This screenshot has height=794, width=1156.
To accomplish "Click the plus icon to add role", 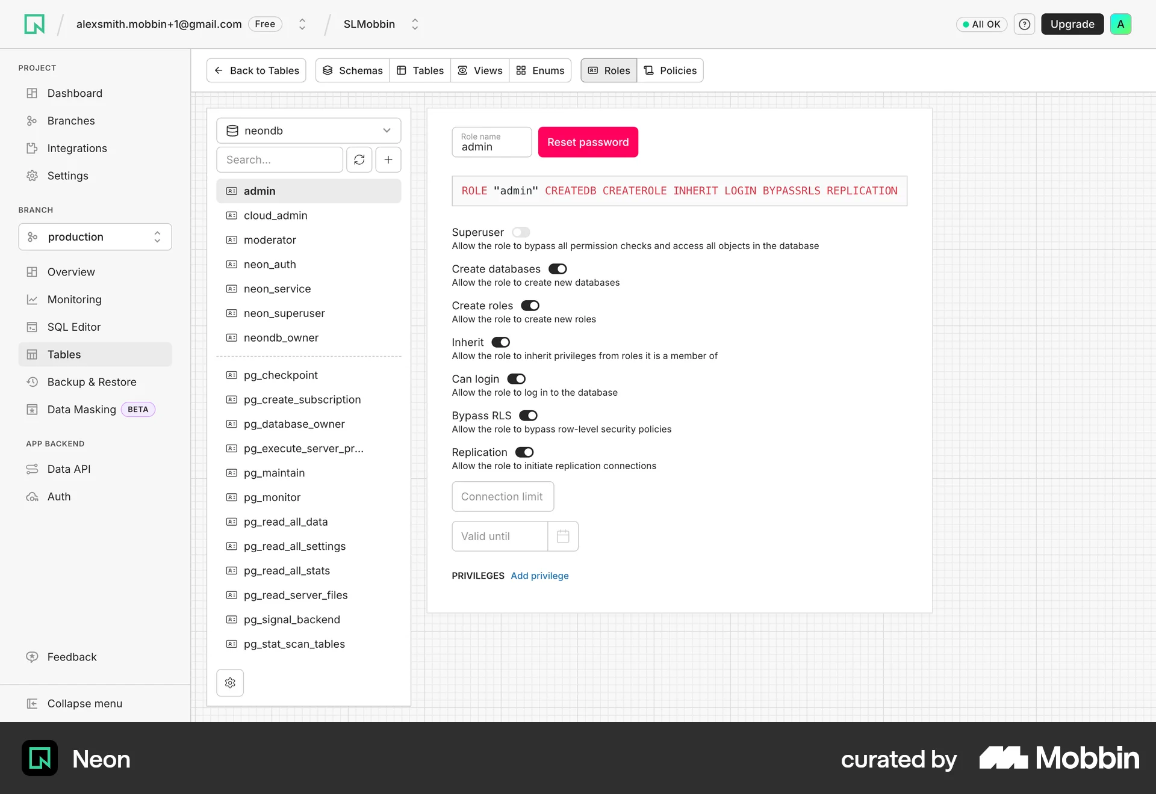I will pyautogui.click(x=388, y=159).
